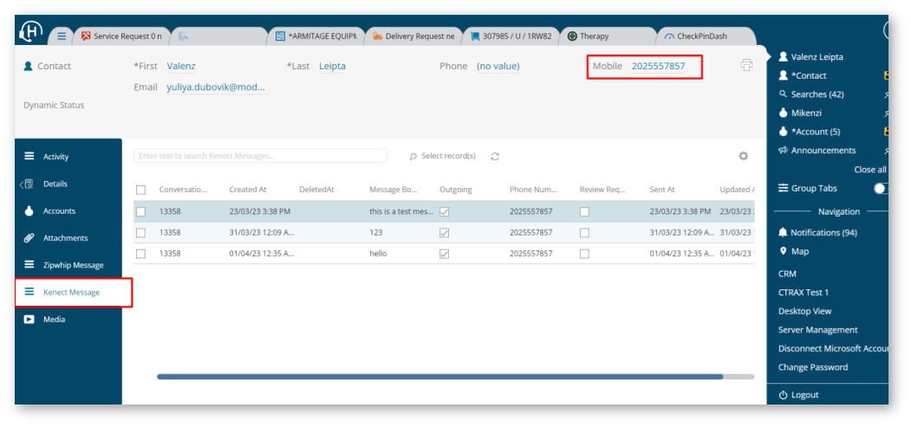Open the Kenect Message sidebar item
This screenshot has width=911, height=427.
(x=71, y=293)
